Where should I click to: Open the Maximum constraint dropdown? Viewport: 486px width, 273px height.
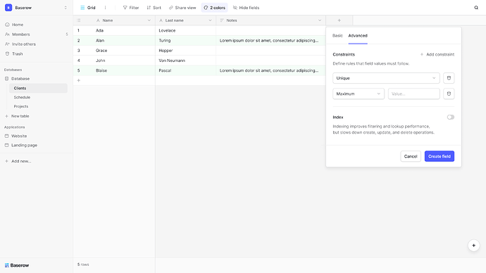359,94
